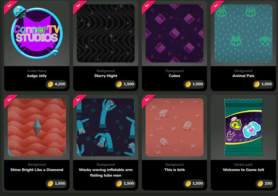Choose the Animal Pals background image
Viewport: 278px width, 196px height.
[243, 33]
